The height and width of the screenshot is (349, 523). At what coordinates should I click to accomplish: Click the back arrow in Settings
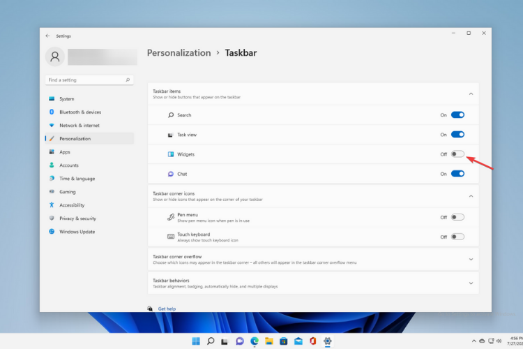click(x=47, y=36)
